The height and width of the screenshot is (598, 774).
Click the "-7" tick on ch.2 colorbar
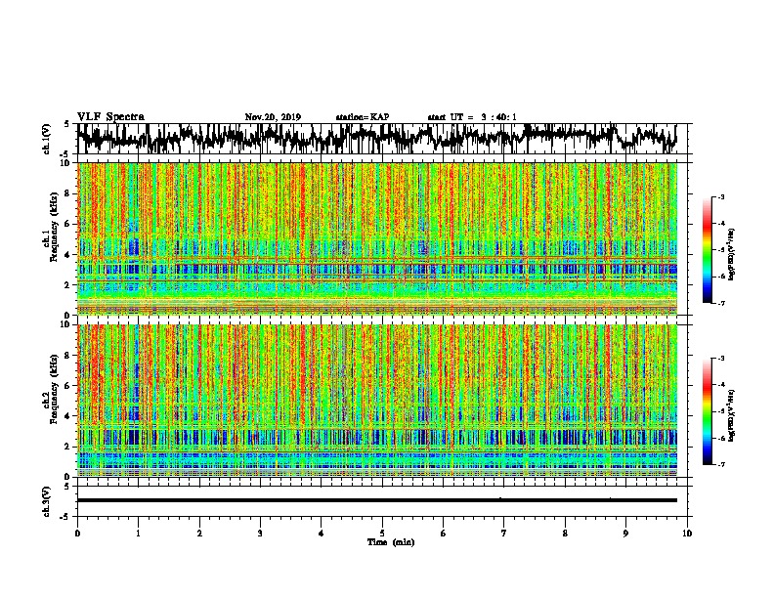720,464
